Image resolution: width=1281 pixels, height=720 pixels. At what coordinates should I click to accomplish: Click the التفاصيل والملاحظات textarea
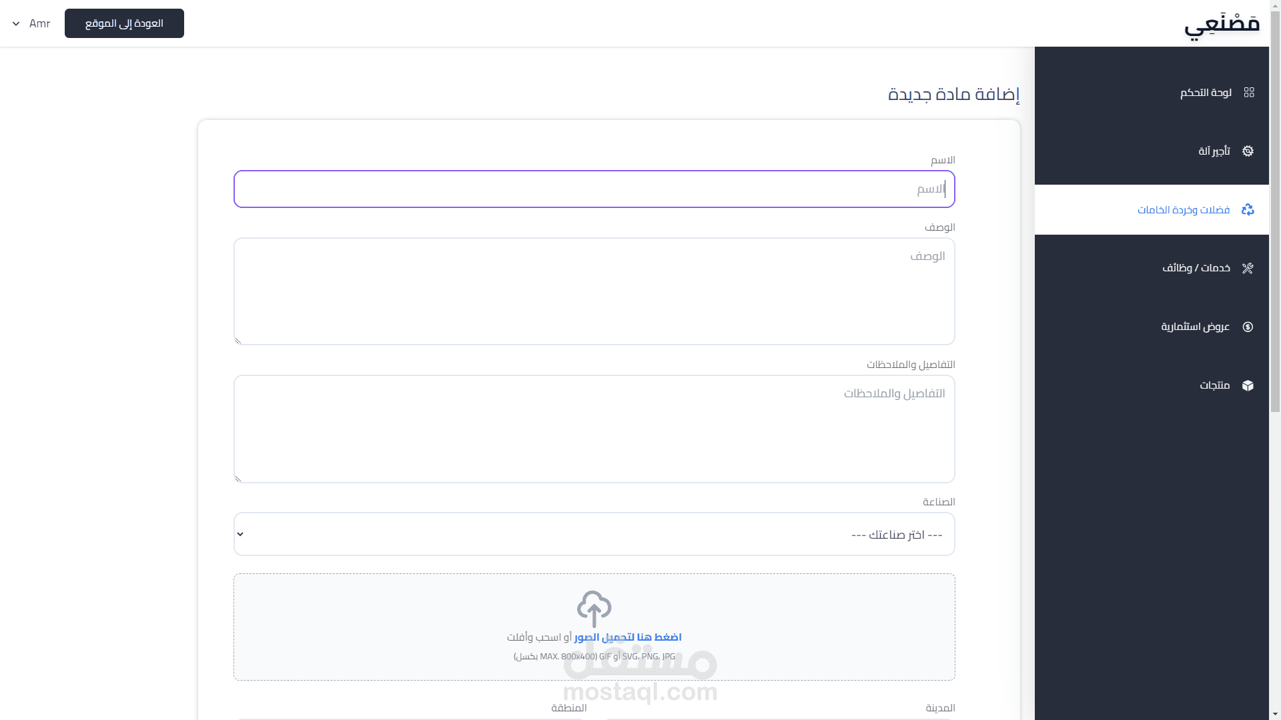pos(594,429)
